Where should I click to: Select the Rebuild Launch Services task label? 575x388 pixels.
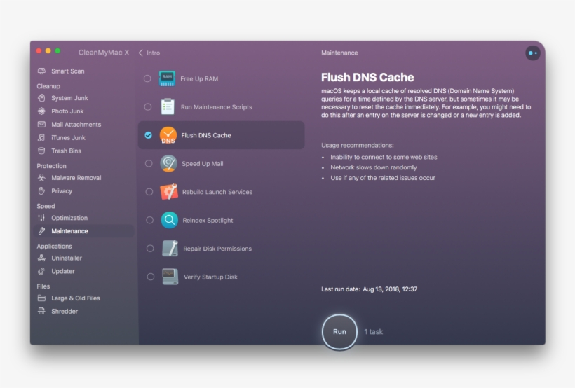point(217,192)
